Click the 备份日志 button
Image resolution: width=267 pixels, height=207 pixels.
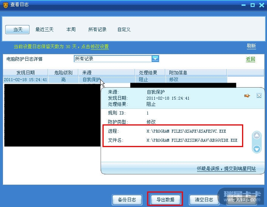tap(127, 200)
